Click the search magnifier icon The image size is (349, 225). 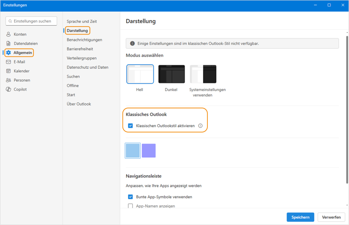(x=10, y=21)
